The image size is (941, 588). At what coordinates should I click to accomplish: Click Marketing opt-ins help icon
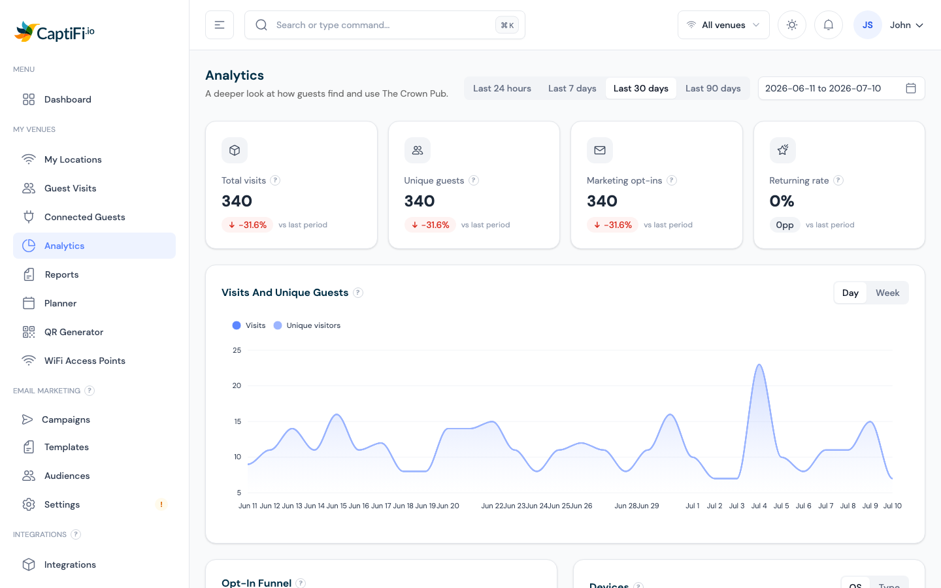[x=672, y=180]
